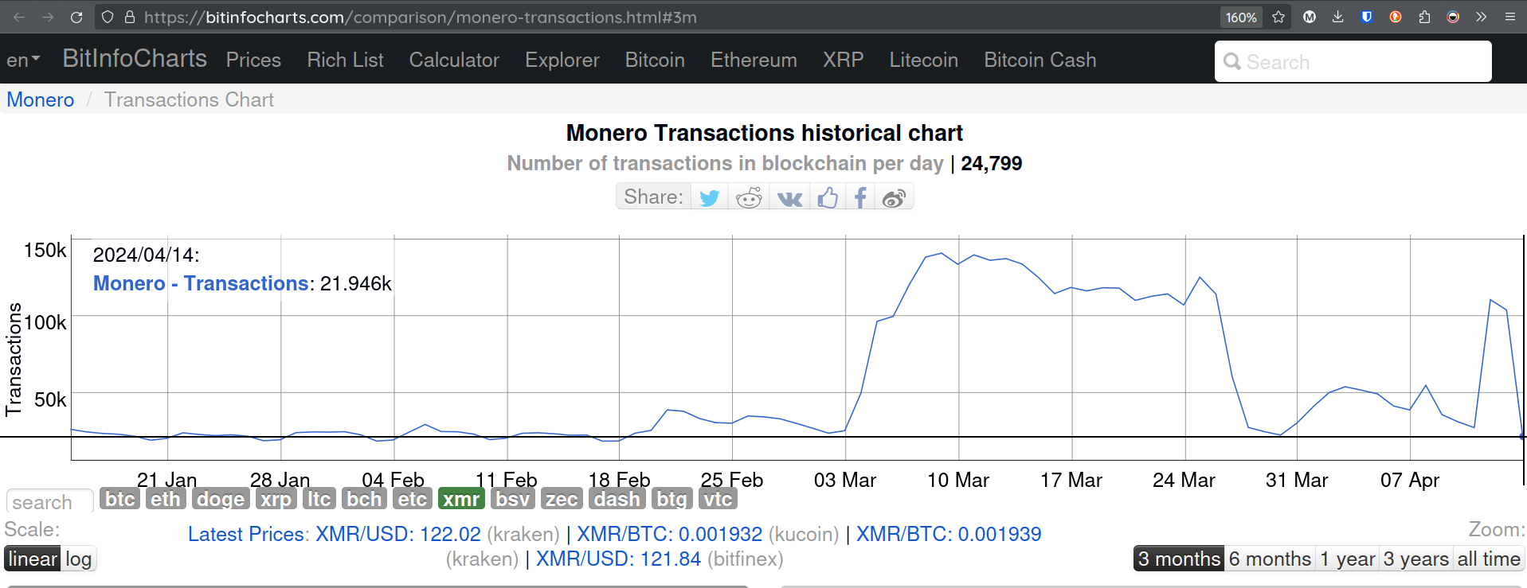The width and height of the screenshot is (1527, 588).
Task: Set the chart zoom to 6 months
Action: click(x=1270, y=559)
